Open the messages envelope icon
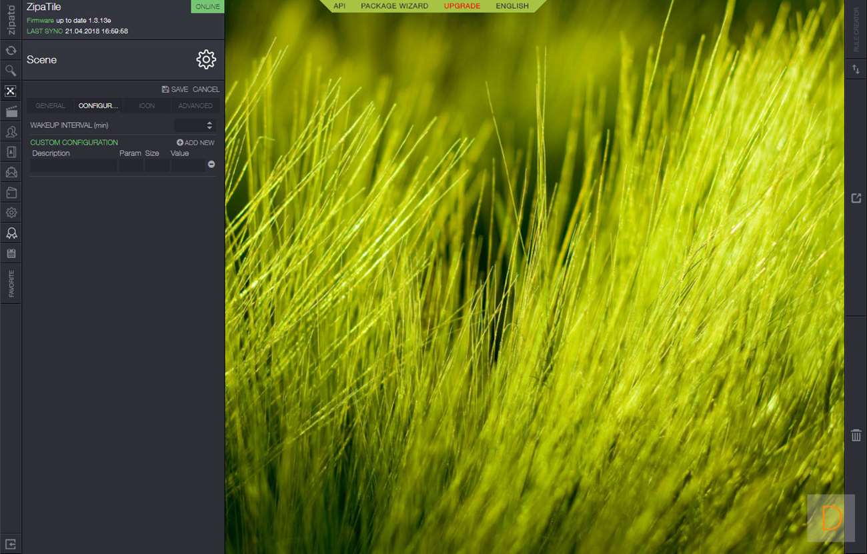This screenshot has height=554, width=867. click(x=11, y=173)
